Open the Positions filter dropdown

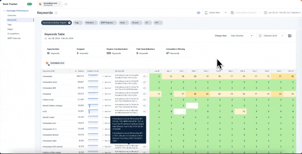pos(91,23)
